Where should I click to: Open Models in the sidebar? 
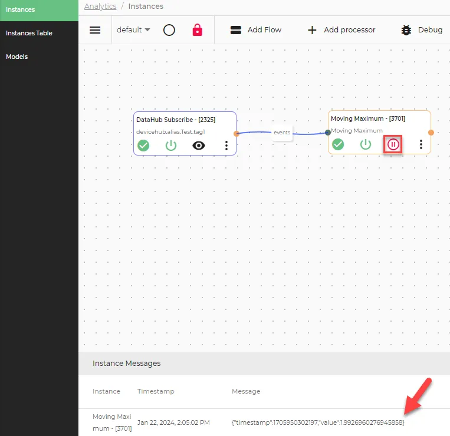(17, 57)
